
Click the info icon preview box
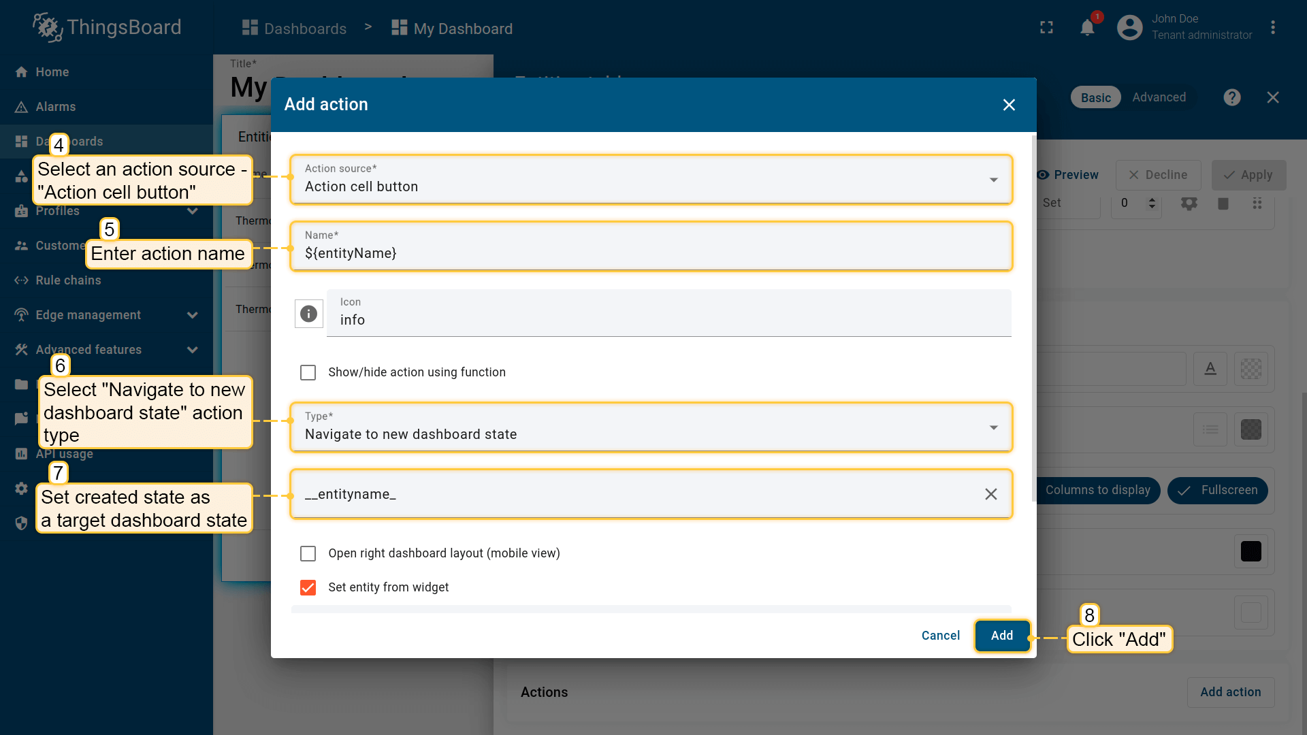tap(308, 314)
